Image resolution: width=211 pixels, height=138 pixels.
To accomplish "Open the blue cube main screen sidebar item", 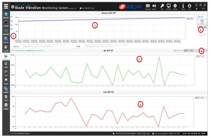I will coord(6,15).
